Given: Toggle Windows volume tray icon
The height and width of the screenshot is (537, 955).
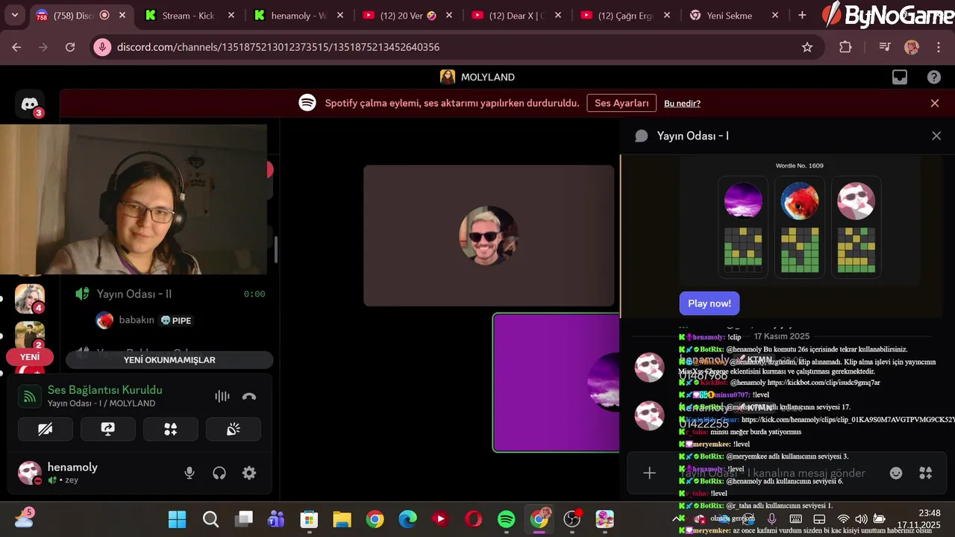Looking at the screenshot, I should pos(862,519).
